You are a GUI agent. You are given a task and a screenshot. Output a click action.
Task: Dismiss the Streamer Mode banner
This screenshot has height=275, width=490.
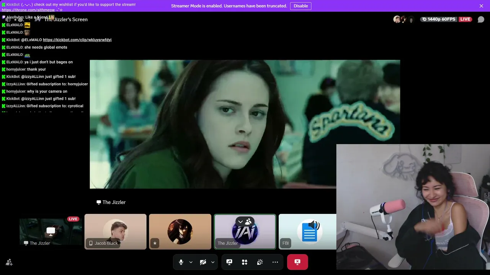[x=481, y=6]
